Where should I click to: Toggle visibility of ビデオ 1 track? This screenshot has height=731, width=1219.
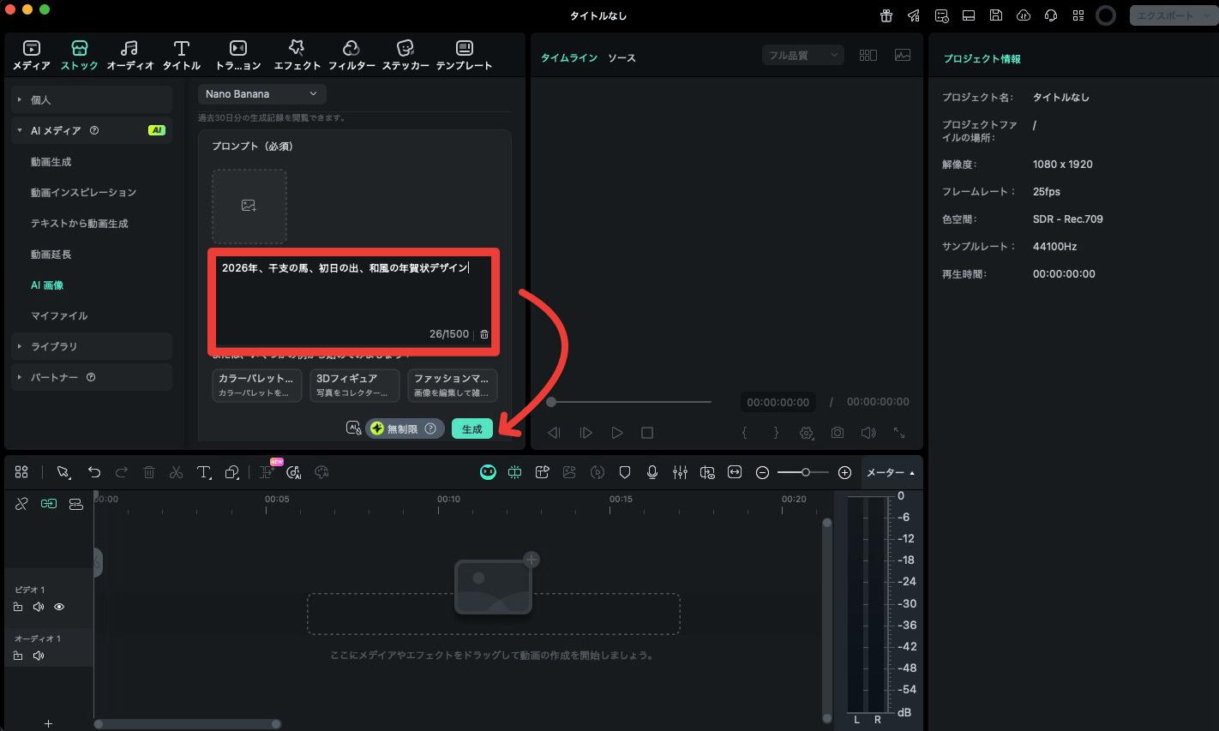59,607
